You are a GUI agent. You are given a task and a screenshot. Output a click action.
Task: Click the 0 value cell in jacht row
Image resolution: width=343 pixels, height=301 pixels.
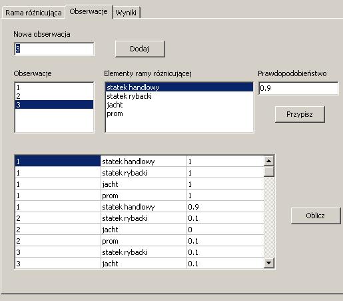pos(225,230)
